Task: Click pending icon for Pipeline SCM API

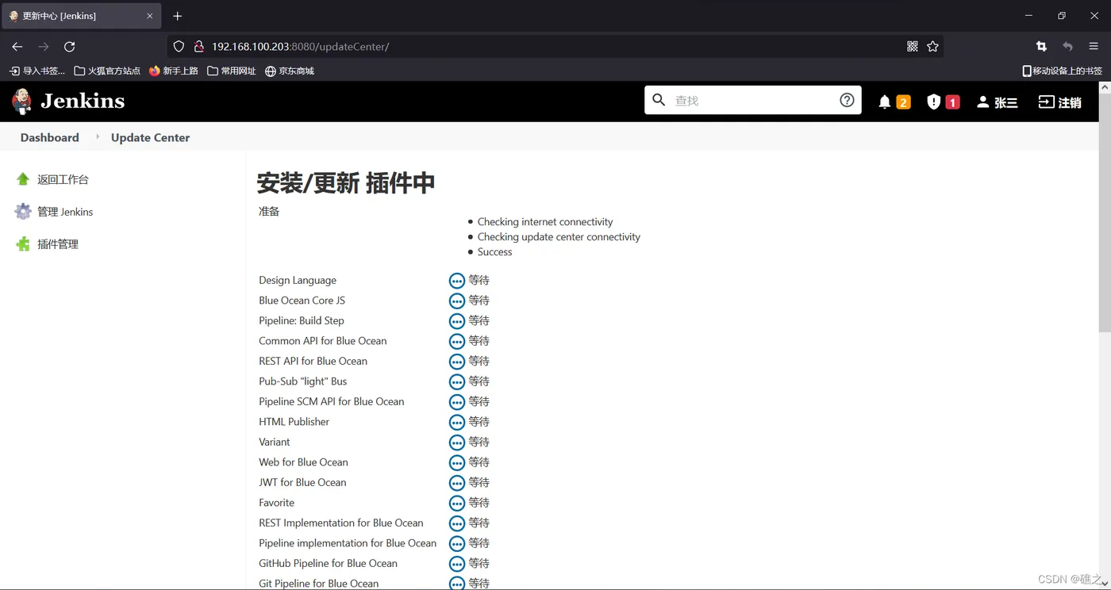Action: (x=457, y=402)
